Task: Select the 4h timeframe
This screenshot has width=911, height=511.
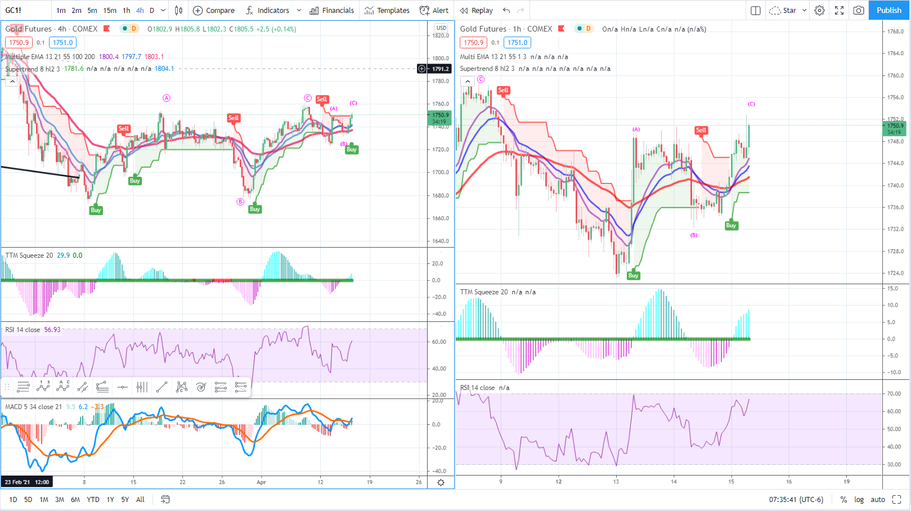Action: coord(140,10)
